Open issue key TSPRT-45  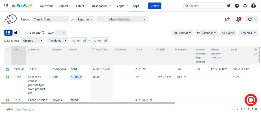19,69
